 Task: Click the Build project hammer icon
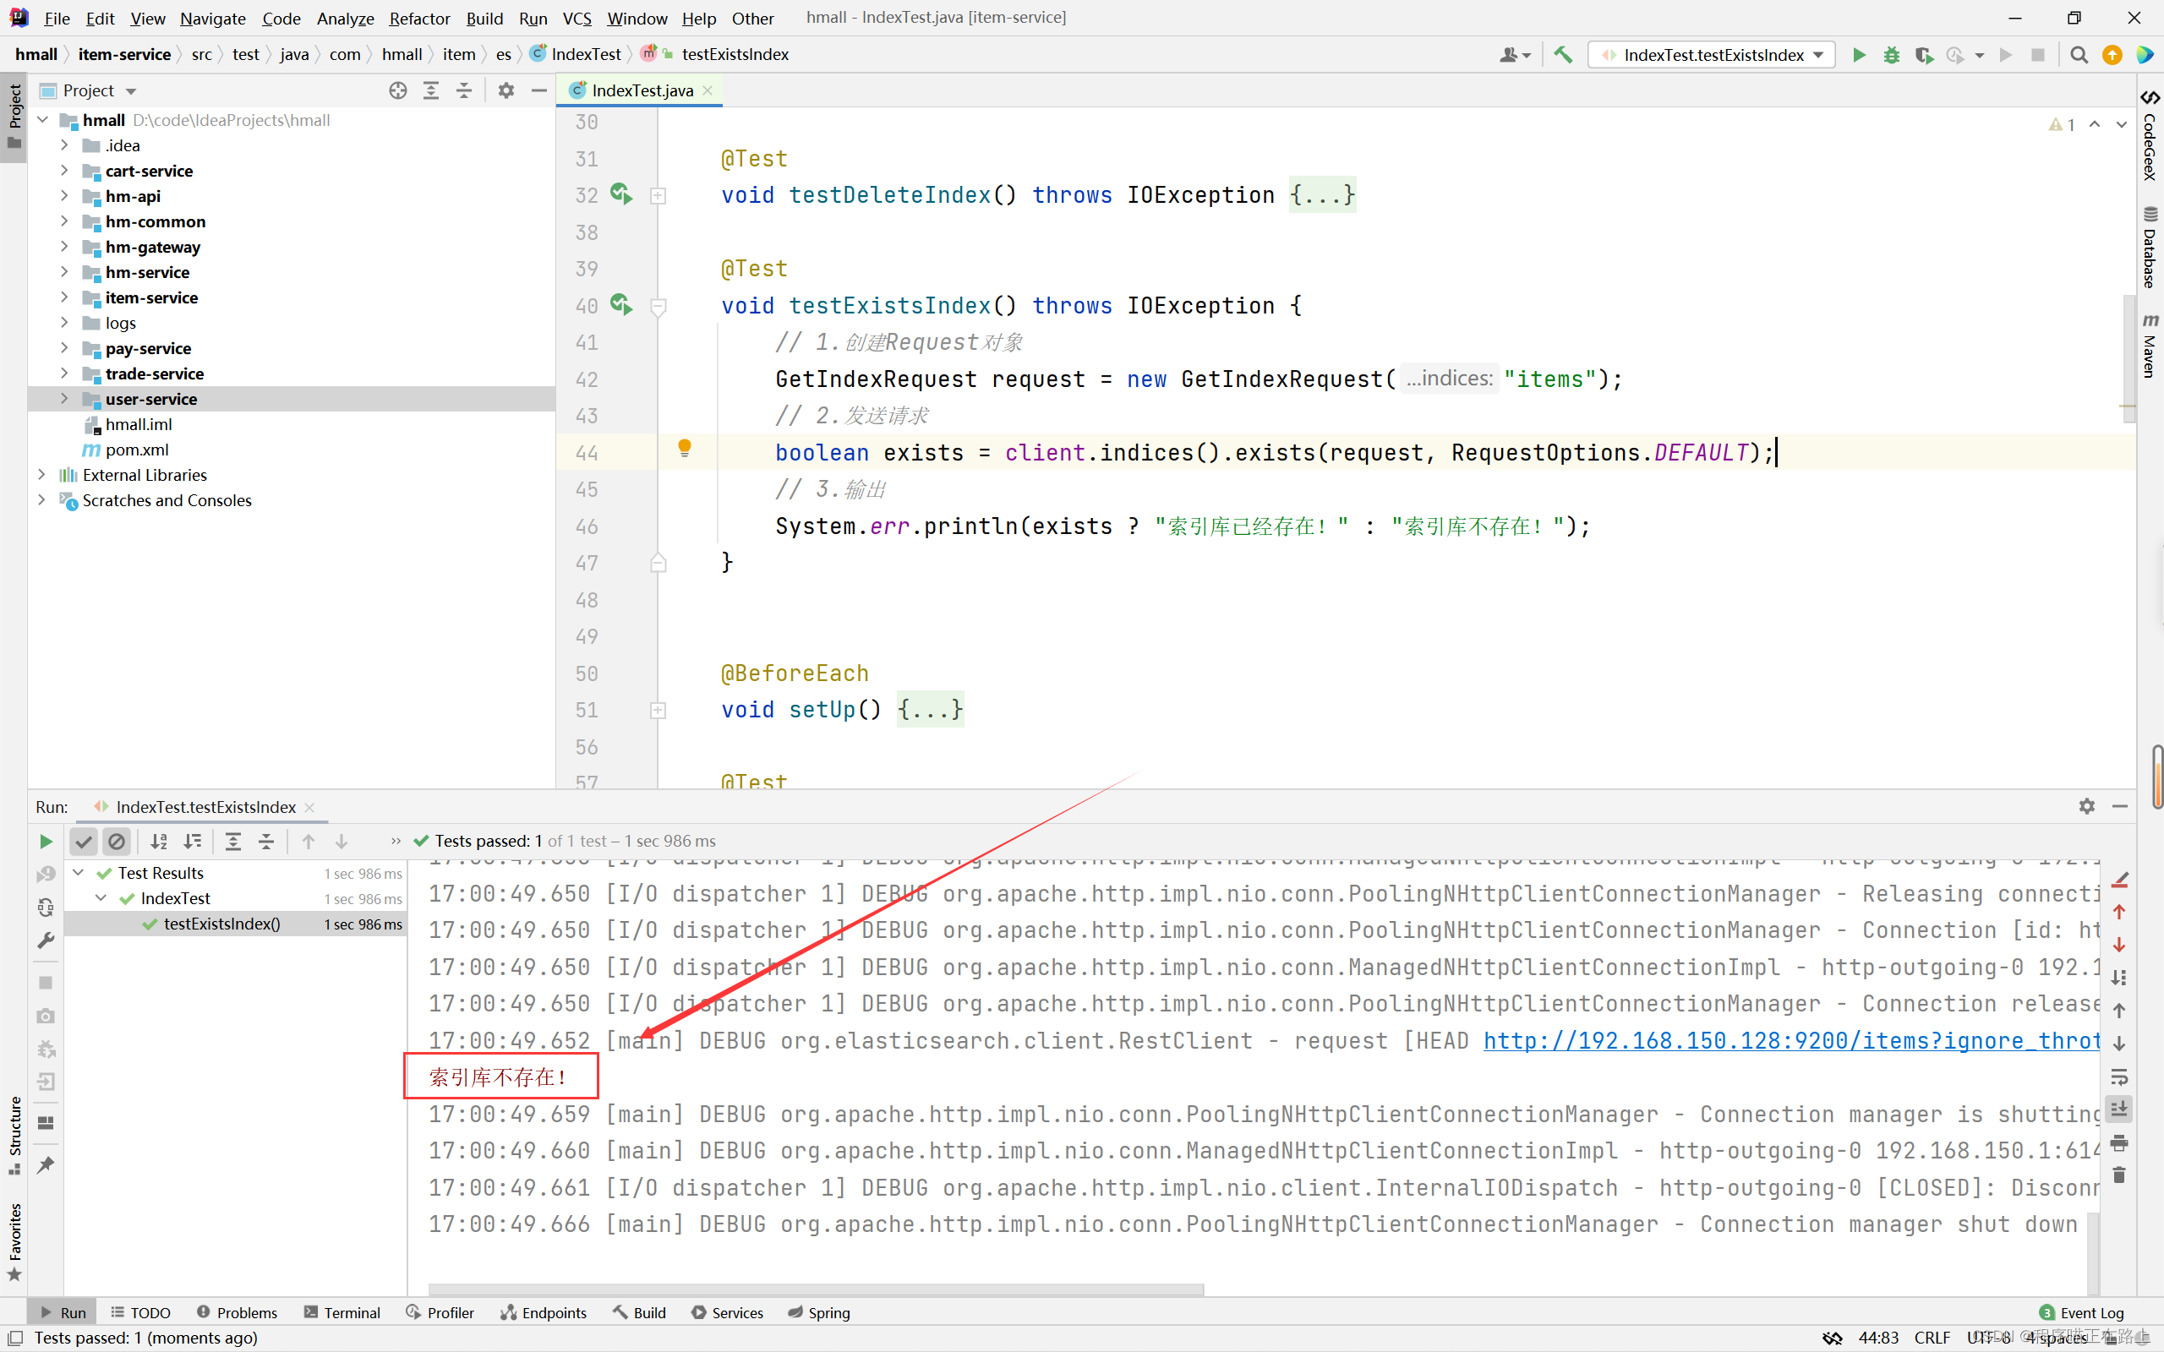point(1562,56)
